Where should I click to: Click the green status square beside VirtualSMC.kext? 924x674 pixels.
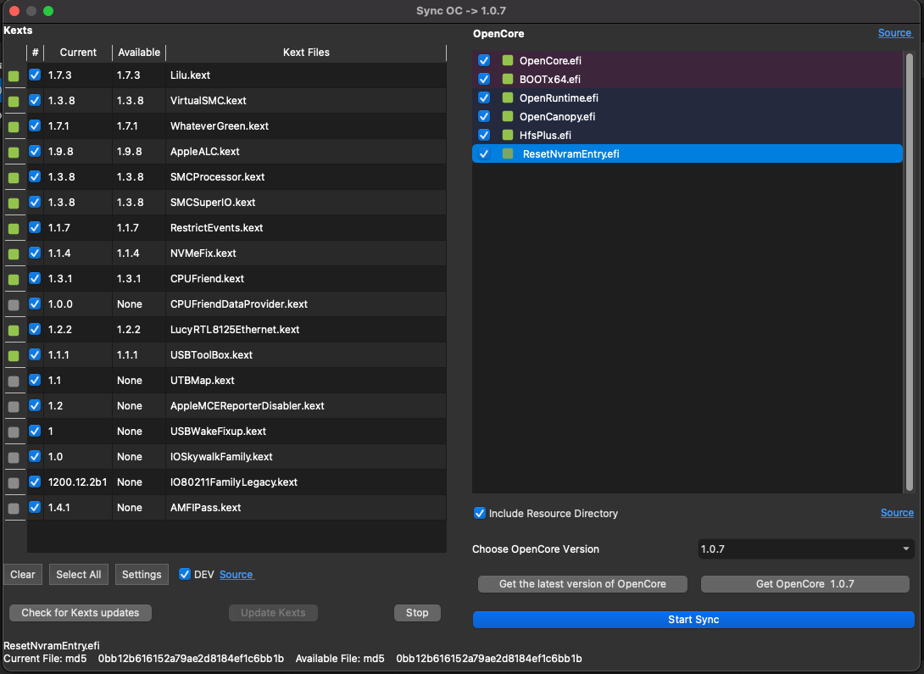tap(14, 102)
